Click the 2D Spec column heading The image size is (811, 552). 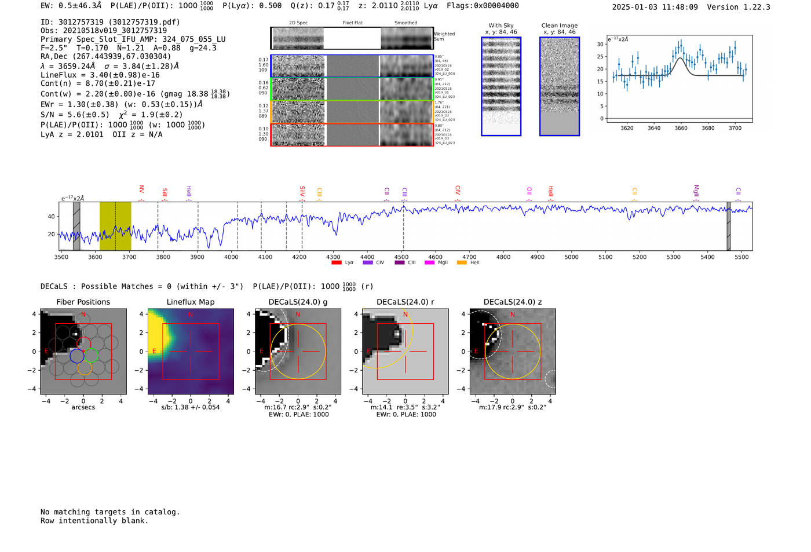point(298,23)
